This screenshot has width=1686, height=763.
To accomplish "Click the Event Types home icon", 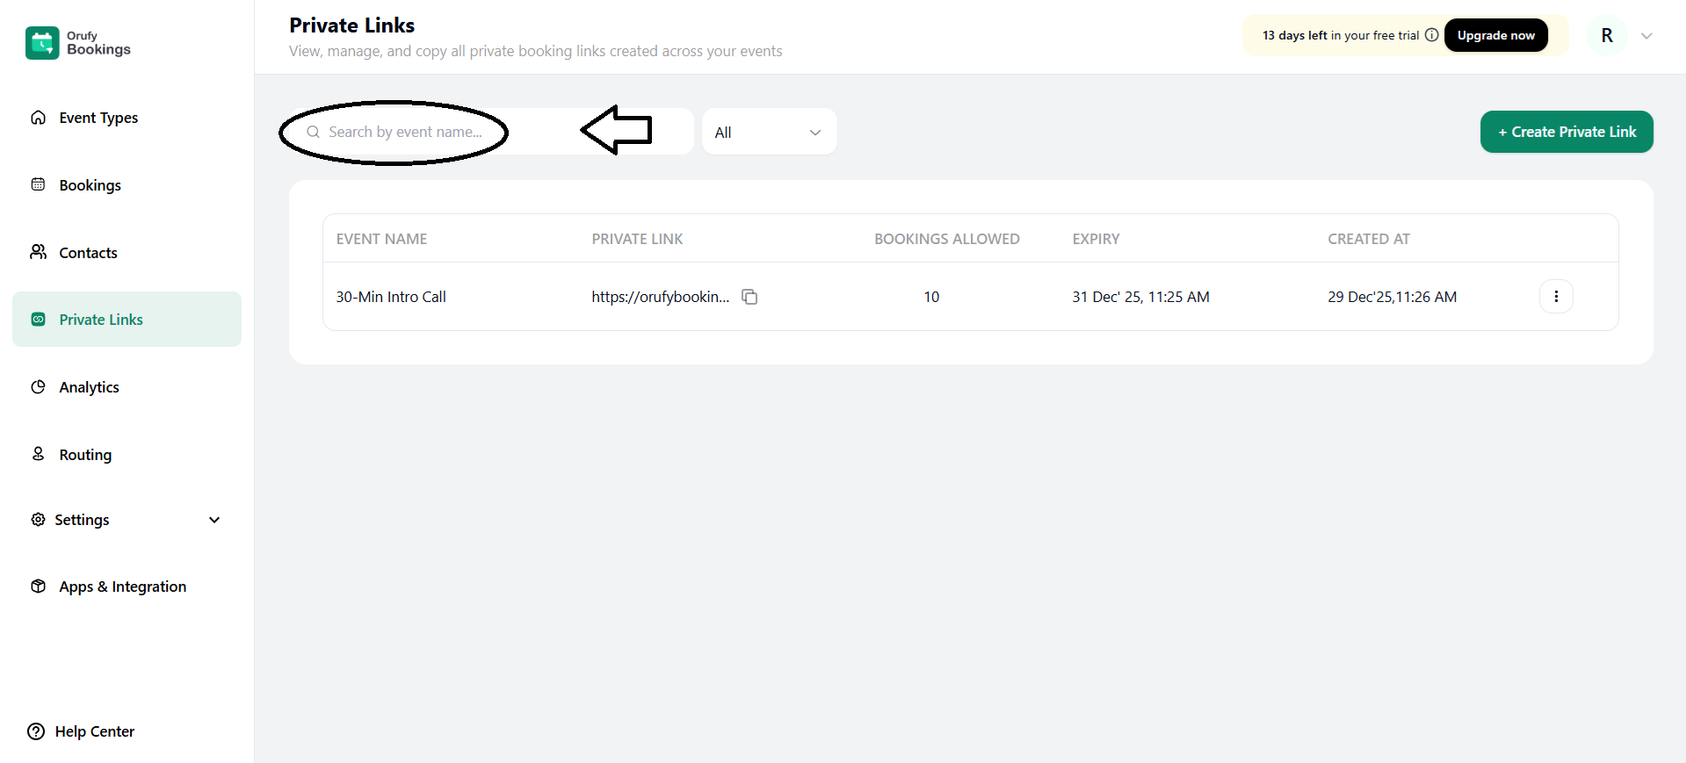I will click(38, 118).
